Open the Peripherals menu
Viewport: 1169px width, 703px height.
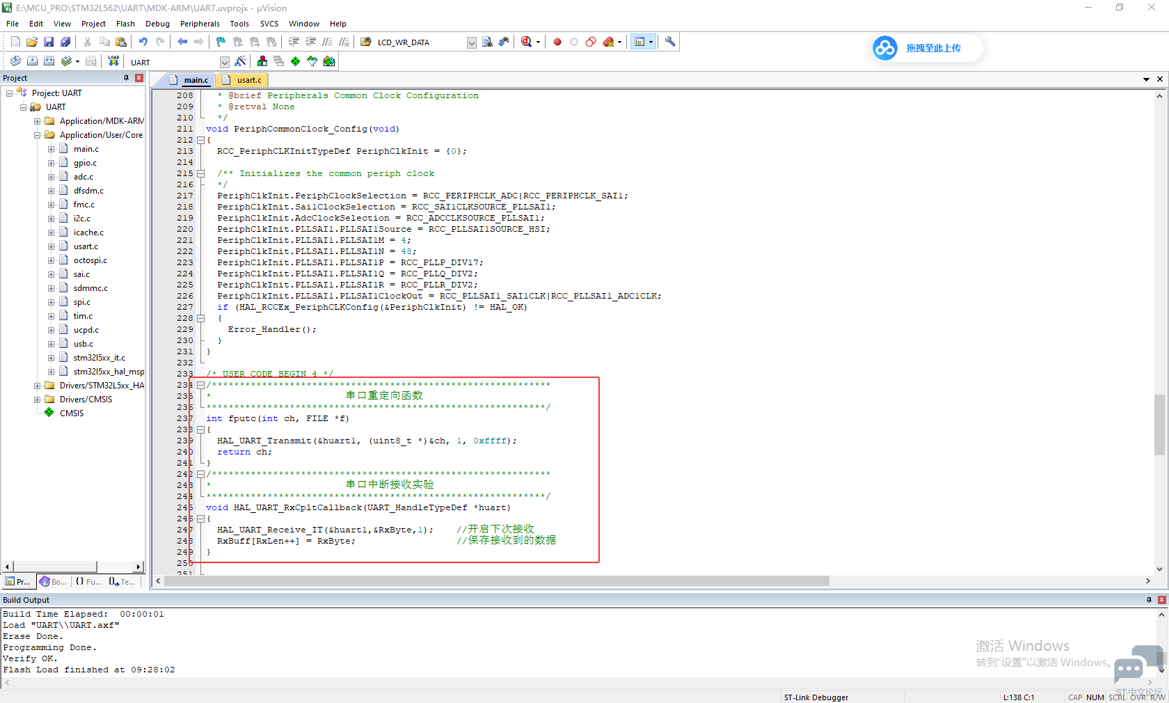coord(200,24)
